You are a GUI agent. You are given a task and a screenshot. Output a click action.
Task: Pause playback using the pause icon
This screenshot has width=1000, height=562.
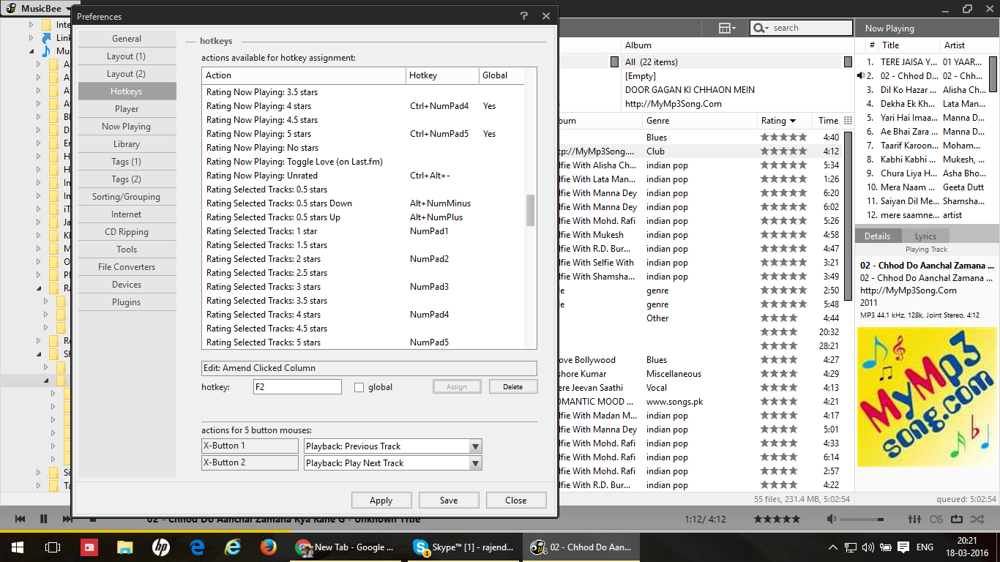[x=43, y=519]
